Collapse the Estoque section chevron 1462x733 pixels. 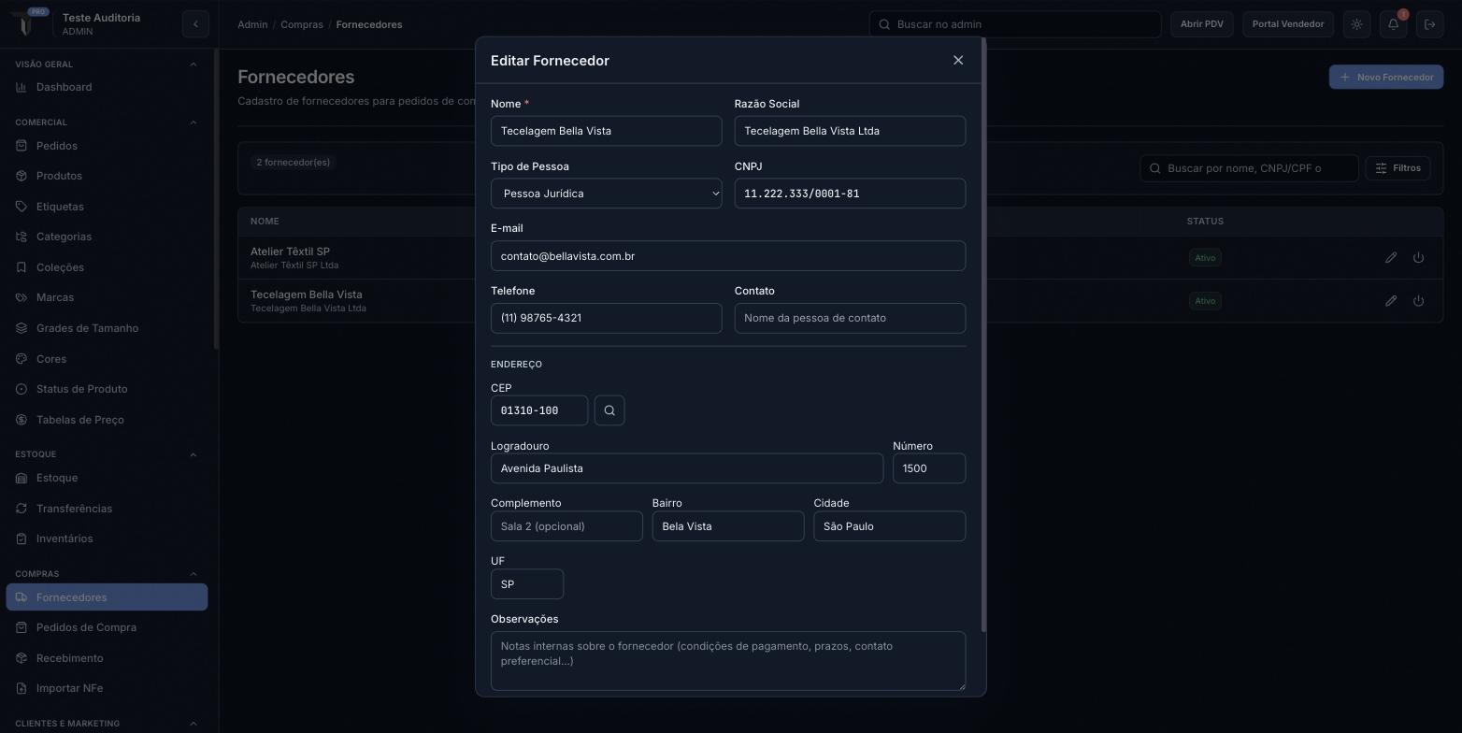tap(193, 454)
